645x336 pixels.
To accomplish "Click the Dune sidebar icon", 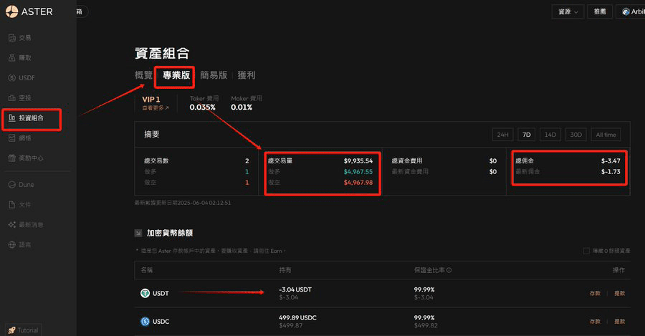I will 12,184.
